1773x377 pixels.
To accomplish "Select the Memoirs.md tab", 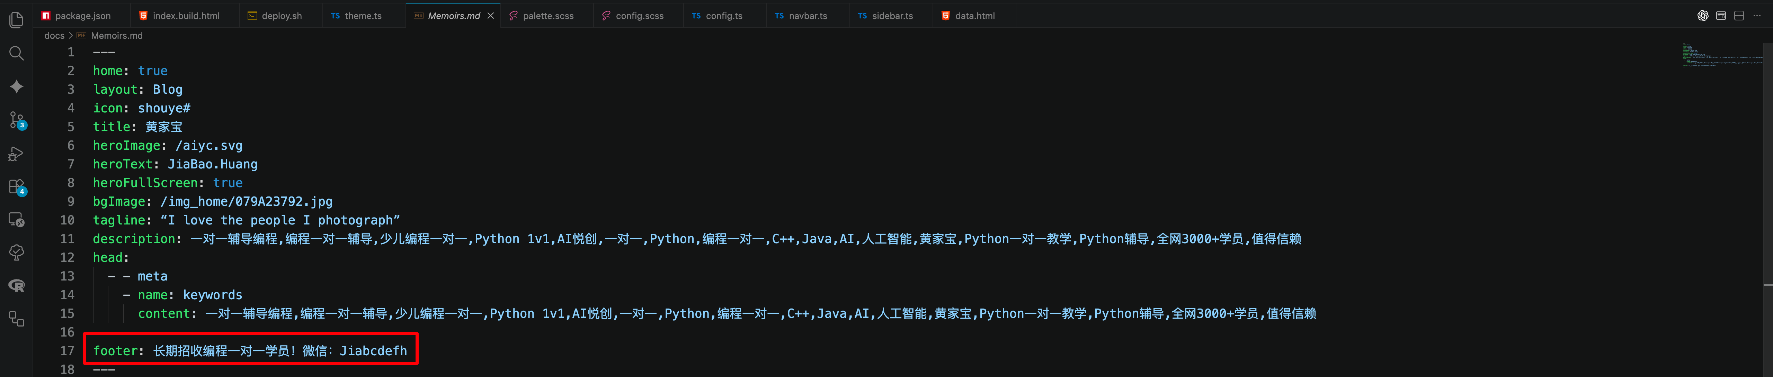I will [454, 15].
